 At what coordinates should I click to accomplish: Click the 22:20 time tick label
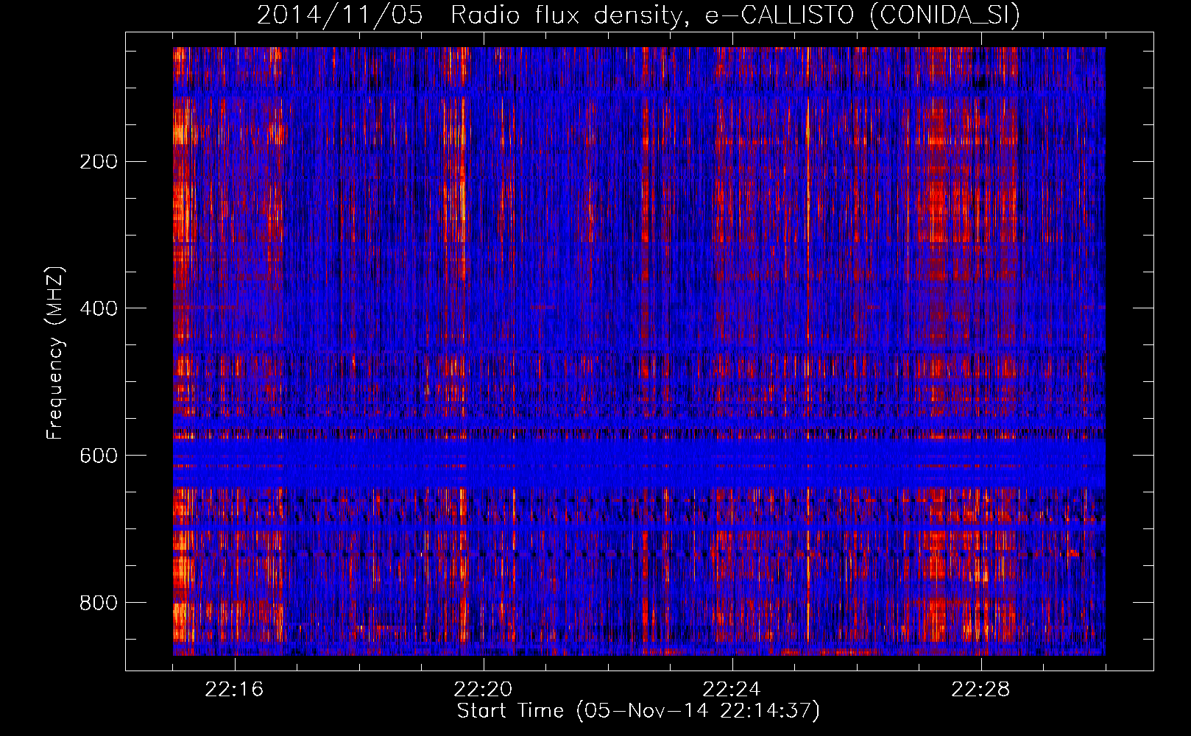(x=483, y=690)
